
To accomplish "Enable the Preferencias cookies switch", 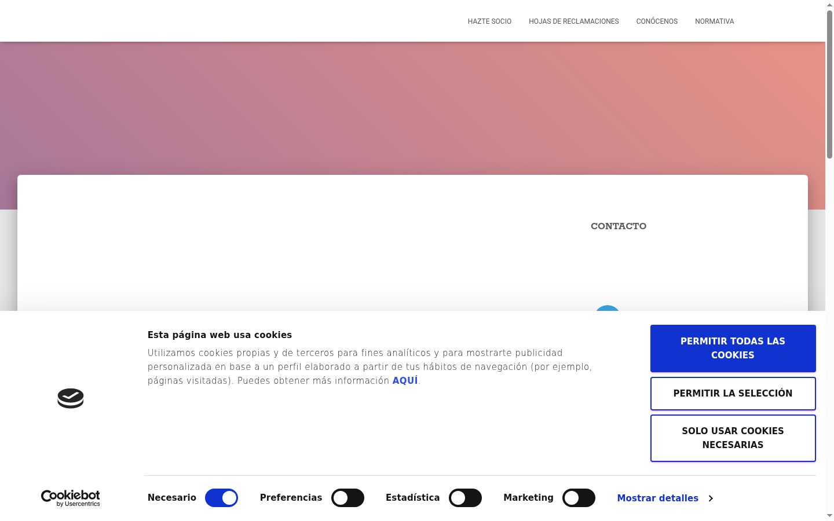I will [348, 498].
